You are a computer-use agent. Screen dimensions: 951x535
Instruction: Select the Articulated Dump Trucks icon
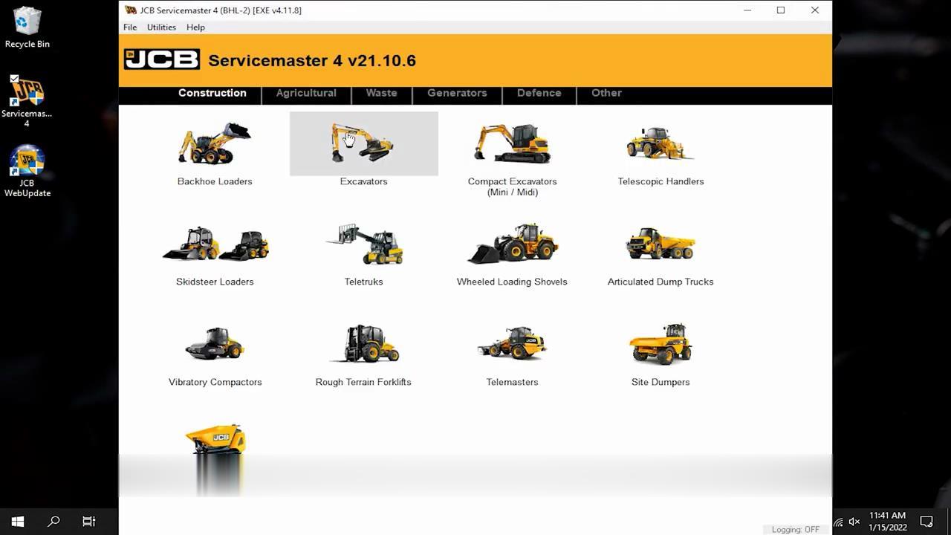click(x=660, y=244)
